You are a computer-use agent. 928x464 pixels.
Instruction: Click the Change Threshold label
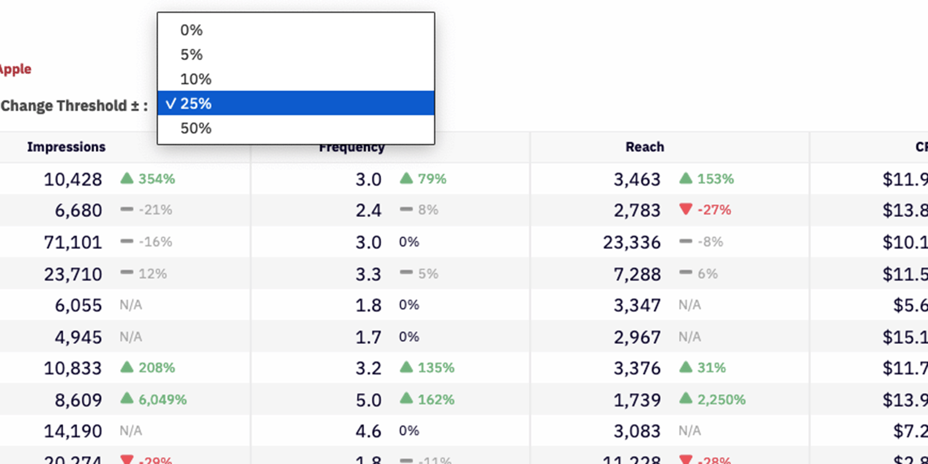(74, 106)
